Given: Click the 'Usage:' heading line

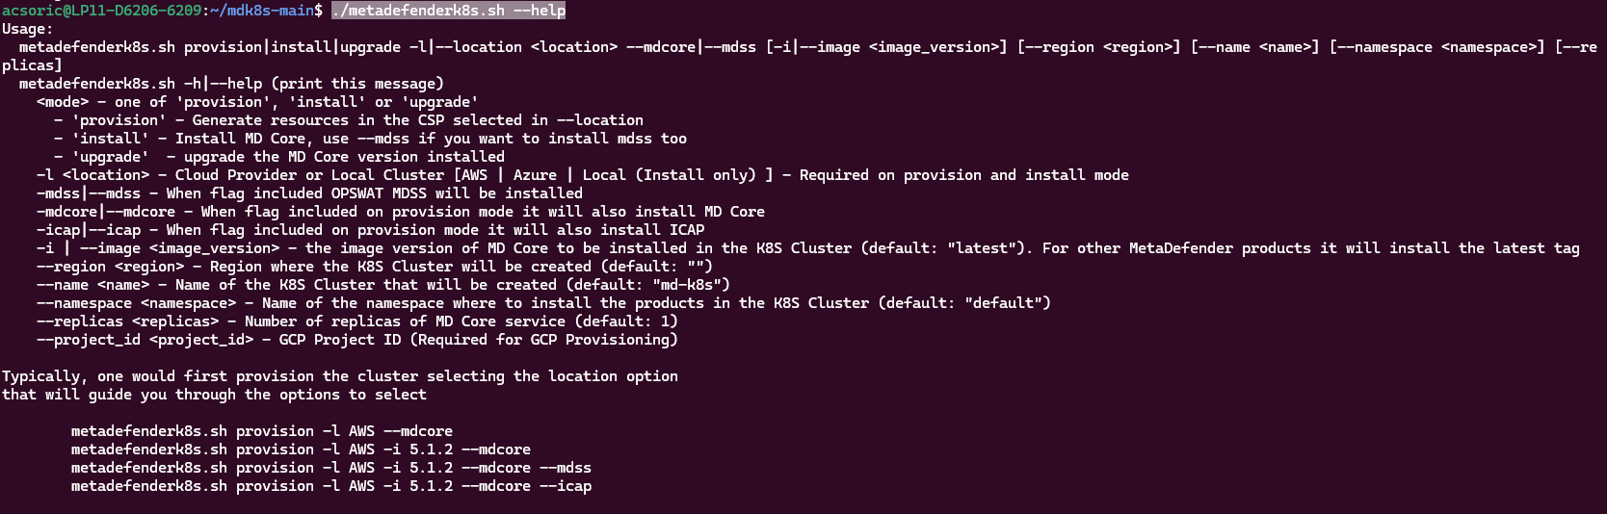Looking at the screenshot, I should pyautogui.click(x=28, y=29).
